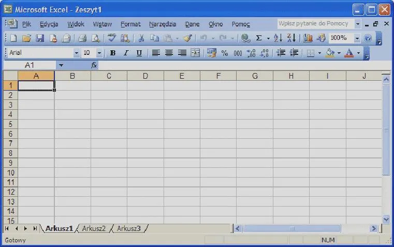Increase cell indent
This screenshot has width=394, height=247.
(x=294, y=53)
